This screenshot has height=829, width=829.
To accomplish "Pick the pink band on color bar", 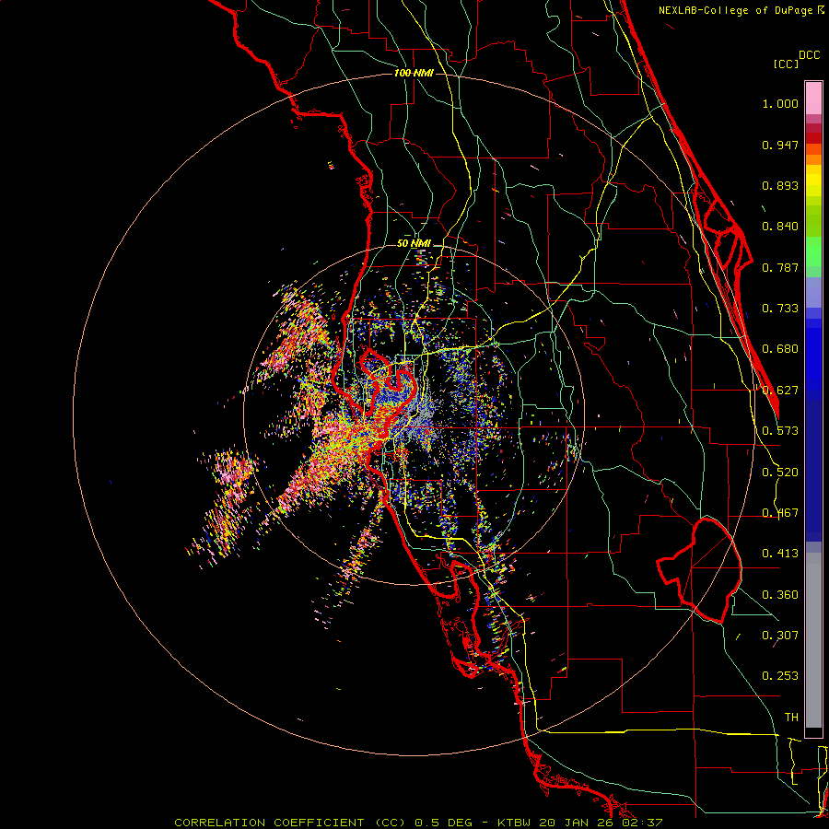I will [813, 99].
